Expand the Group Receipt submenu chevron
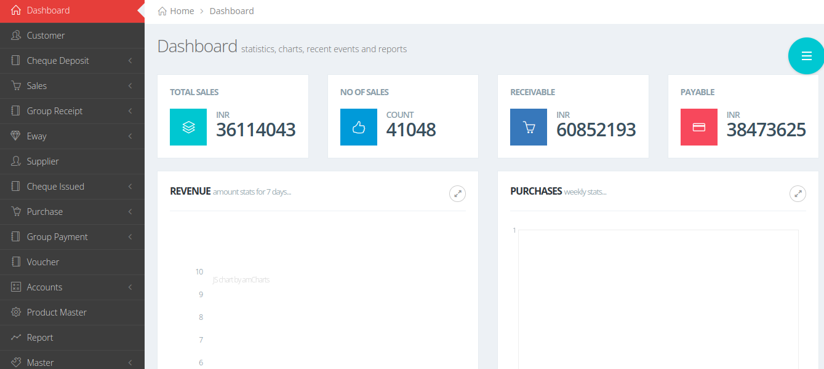The height and width of the screenshot is (369, 824). click(x=130, y=111)
